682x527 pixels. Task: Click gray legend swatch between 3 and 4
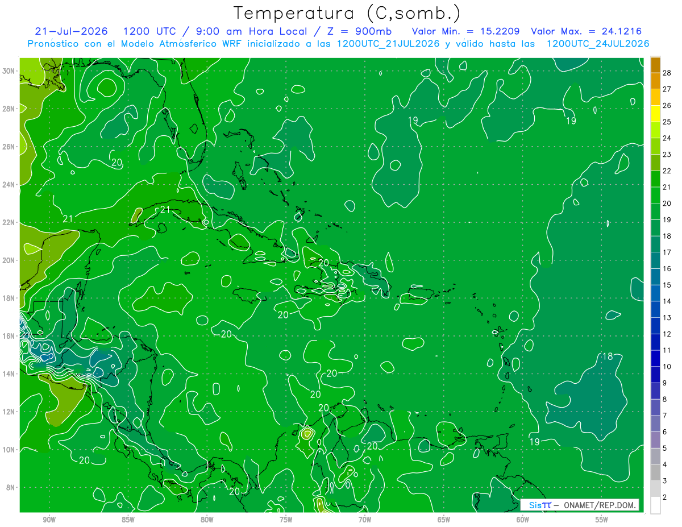click(655, 473)
